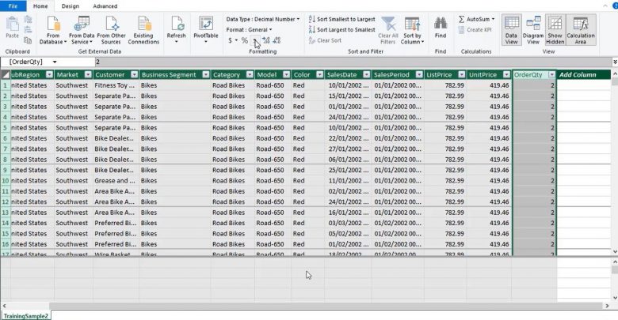Click Clear Sort
The image size is (618, 320).
pyautogui.click(x=325, y=40)
